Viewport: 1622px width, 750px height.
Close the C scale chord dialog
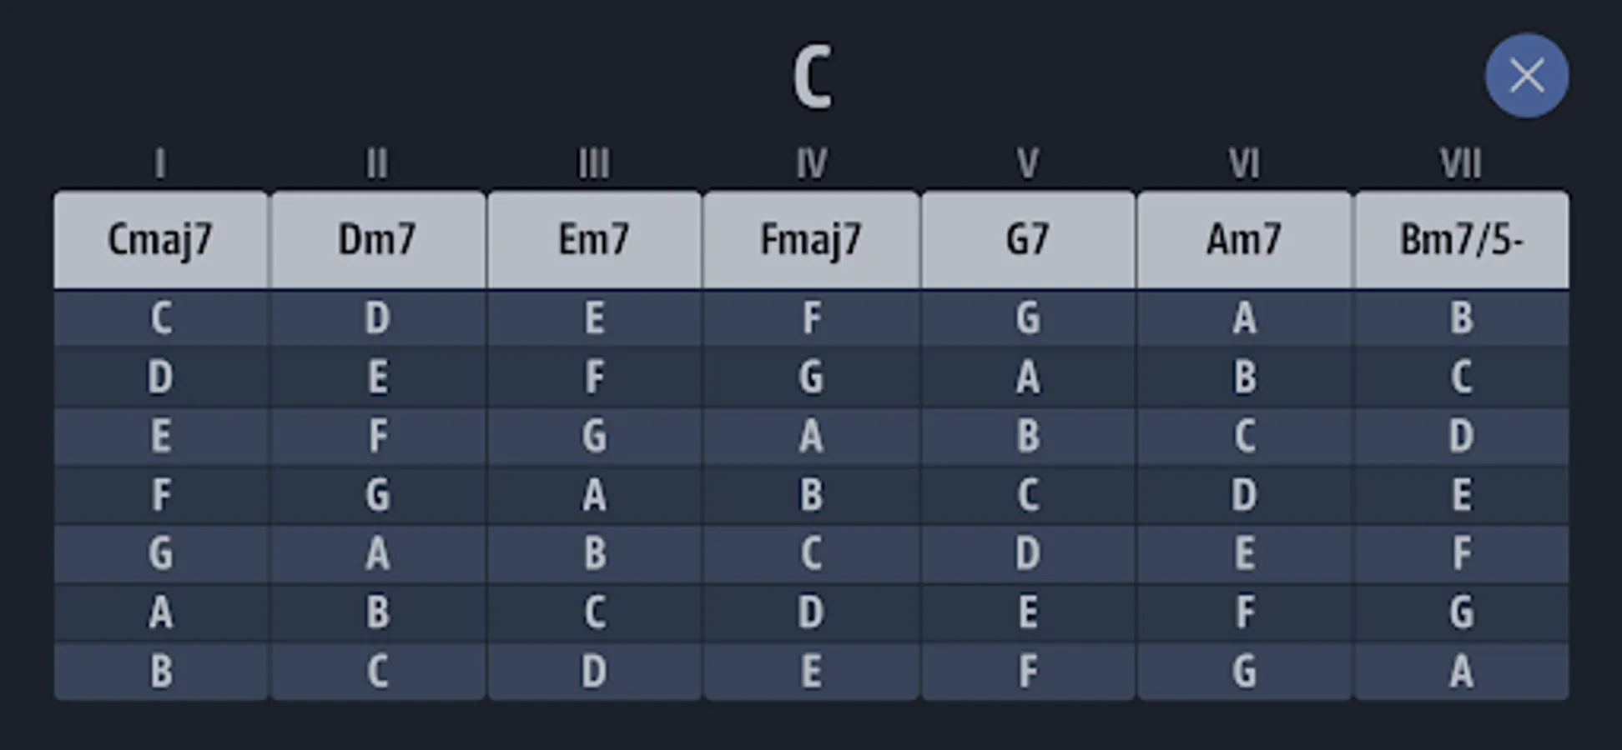pos(1526,76)
